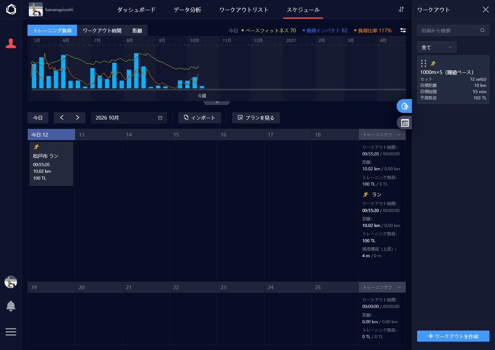Click the running icon on 松戸市 ラン activity

point(36,147)
